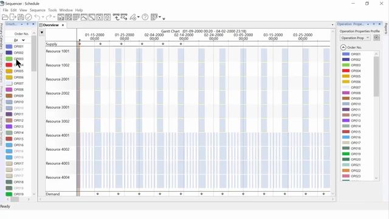This screenshot has width=389, height=219.
Task: Open the sort dropdown chevron under Order No.
Action: click(x=23, y=40)
